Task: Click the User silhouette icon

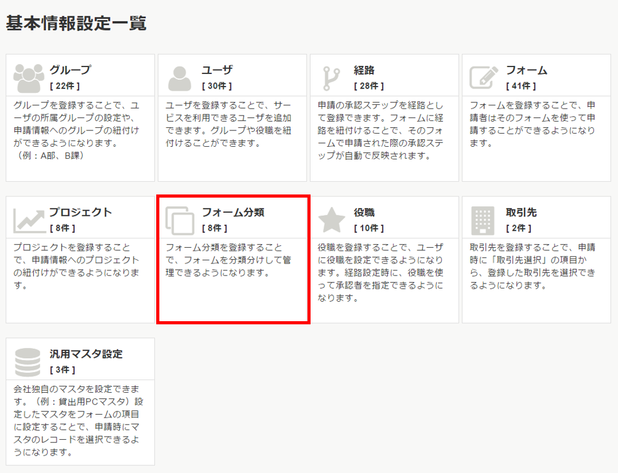Action: coord(179,78)
